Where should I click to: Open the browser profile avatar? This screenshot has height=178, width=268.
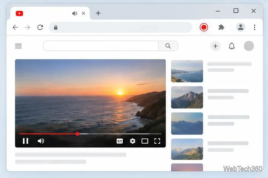click(x=240, y=27)
